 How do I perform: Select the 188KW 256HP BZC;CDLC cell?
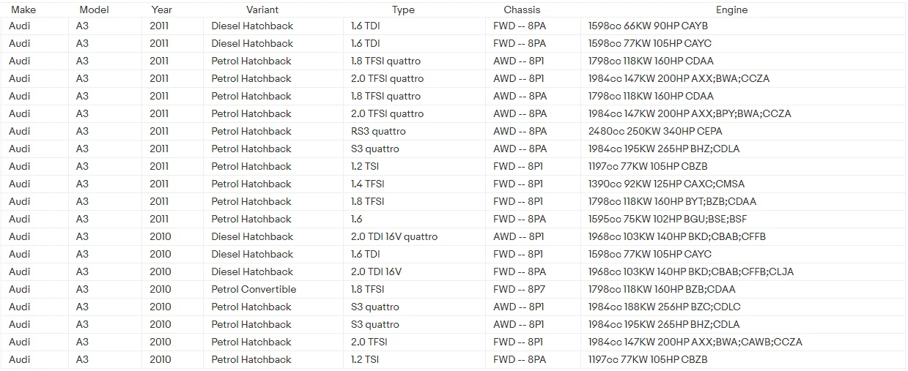tap(742, 307)
